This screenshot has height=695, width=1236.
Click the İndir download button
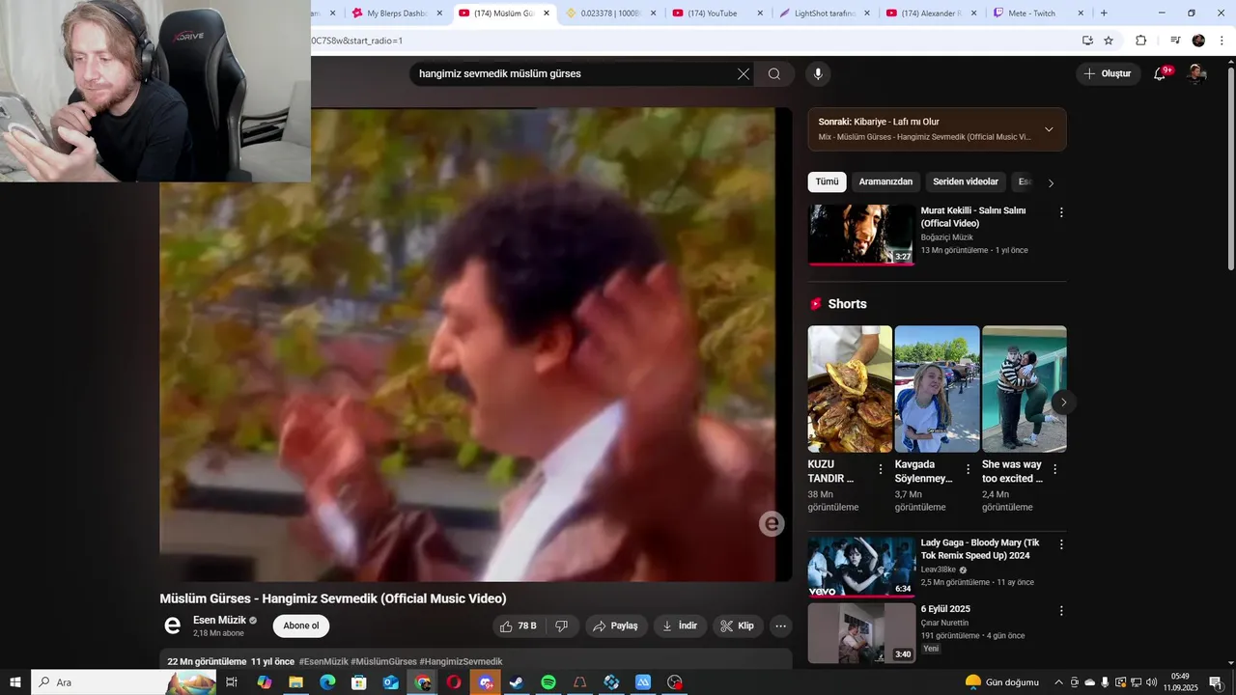(x=680, y=625)
